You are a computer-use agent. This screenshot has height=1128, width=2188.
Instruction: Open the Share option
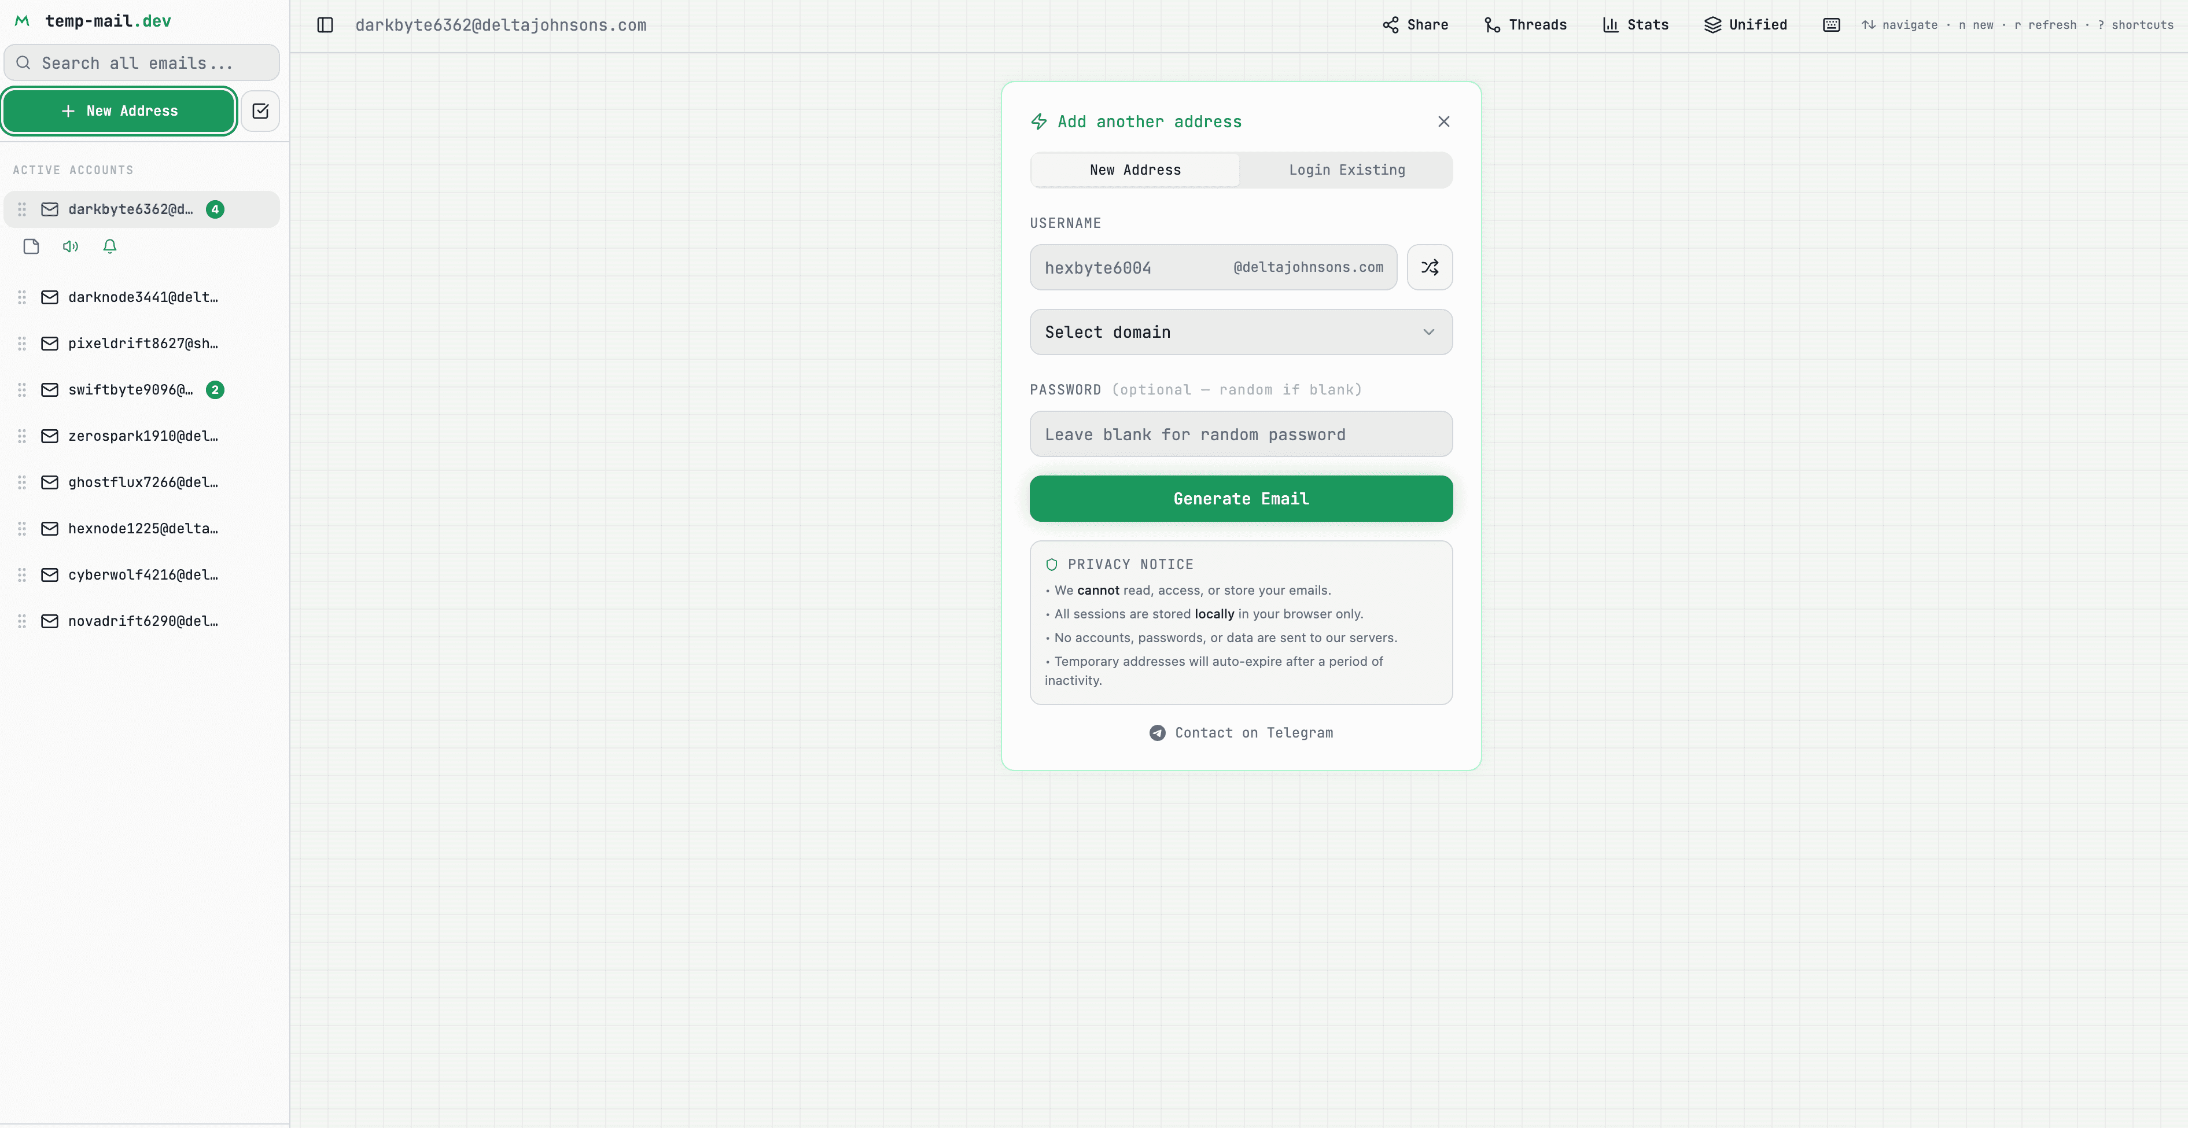coord(1415,25)
